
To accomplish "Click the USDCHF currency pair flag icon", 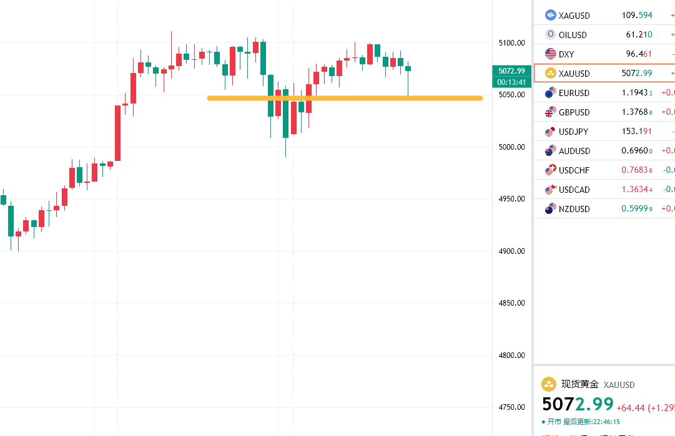I will (x=550, y=170).
